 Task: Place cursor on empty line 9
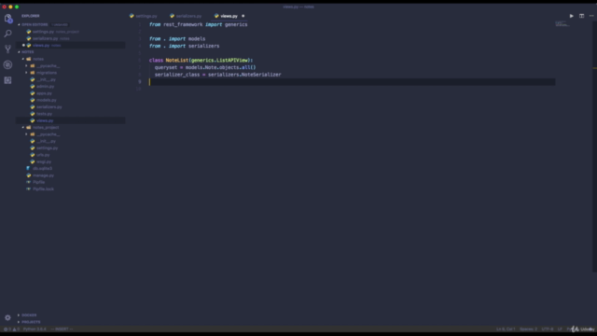tap(352, 82)
